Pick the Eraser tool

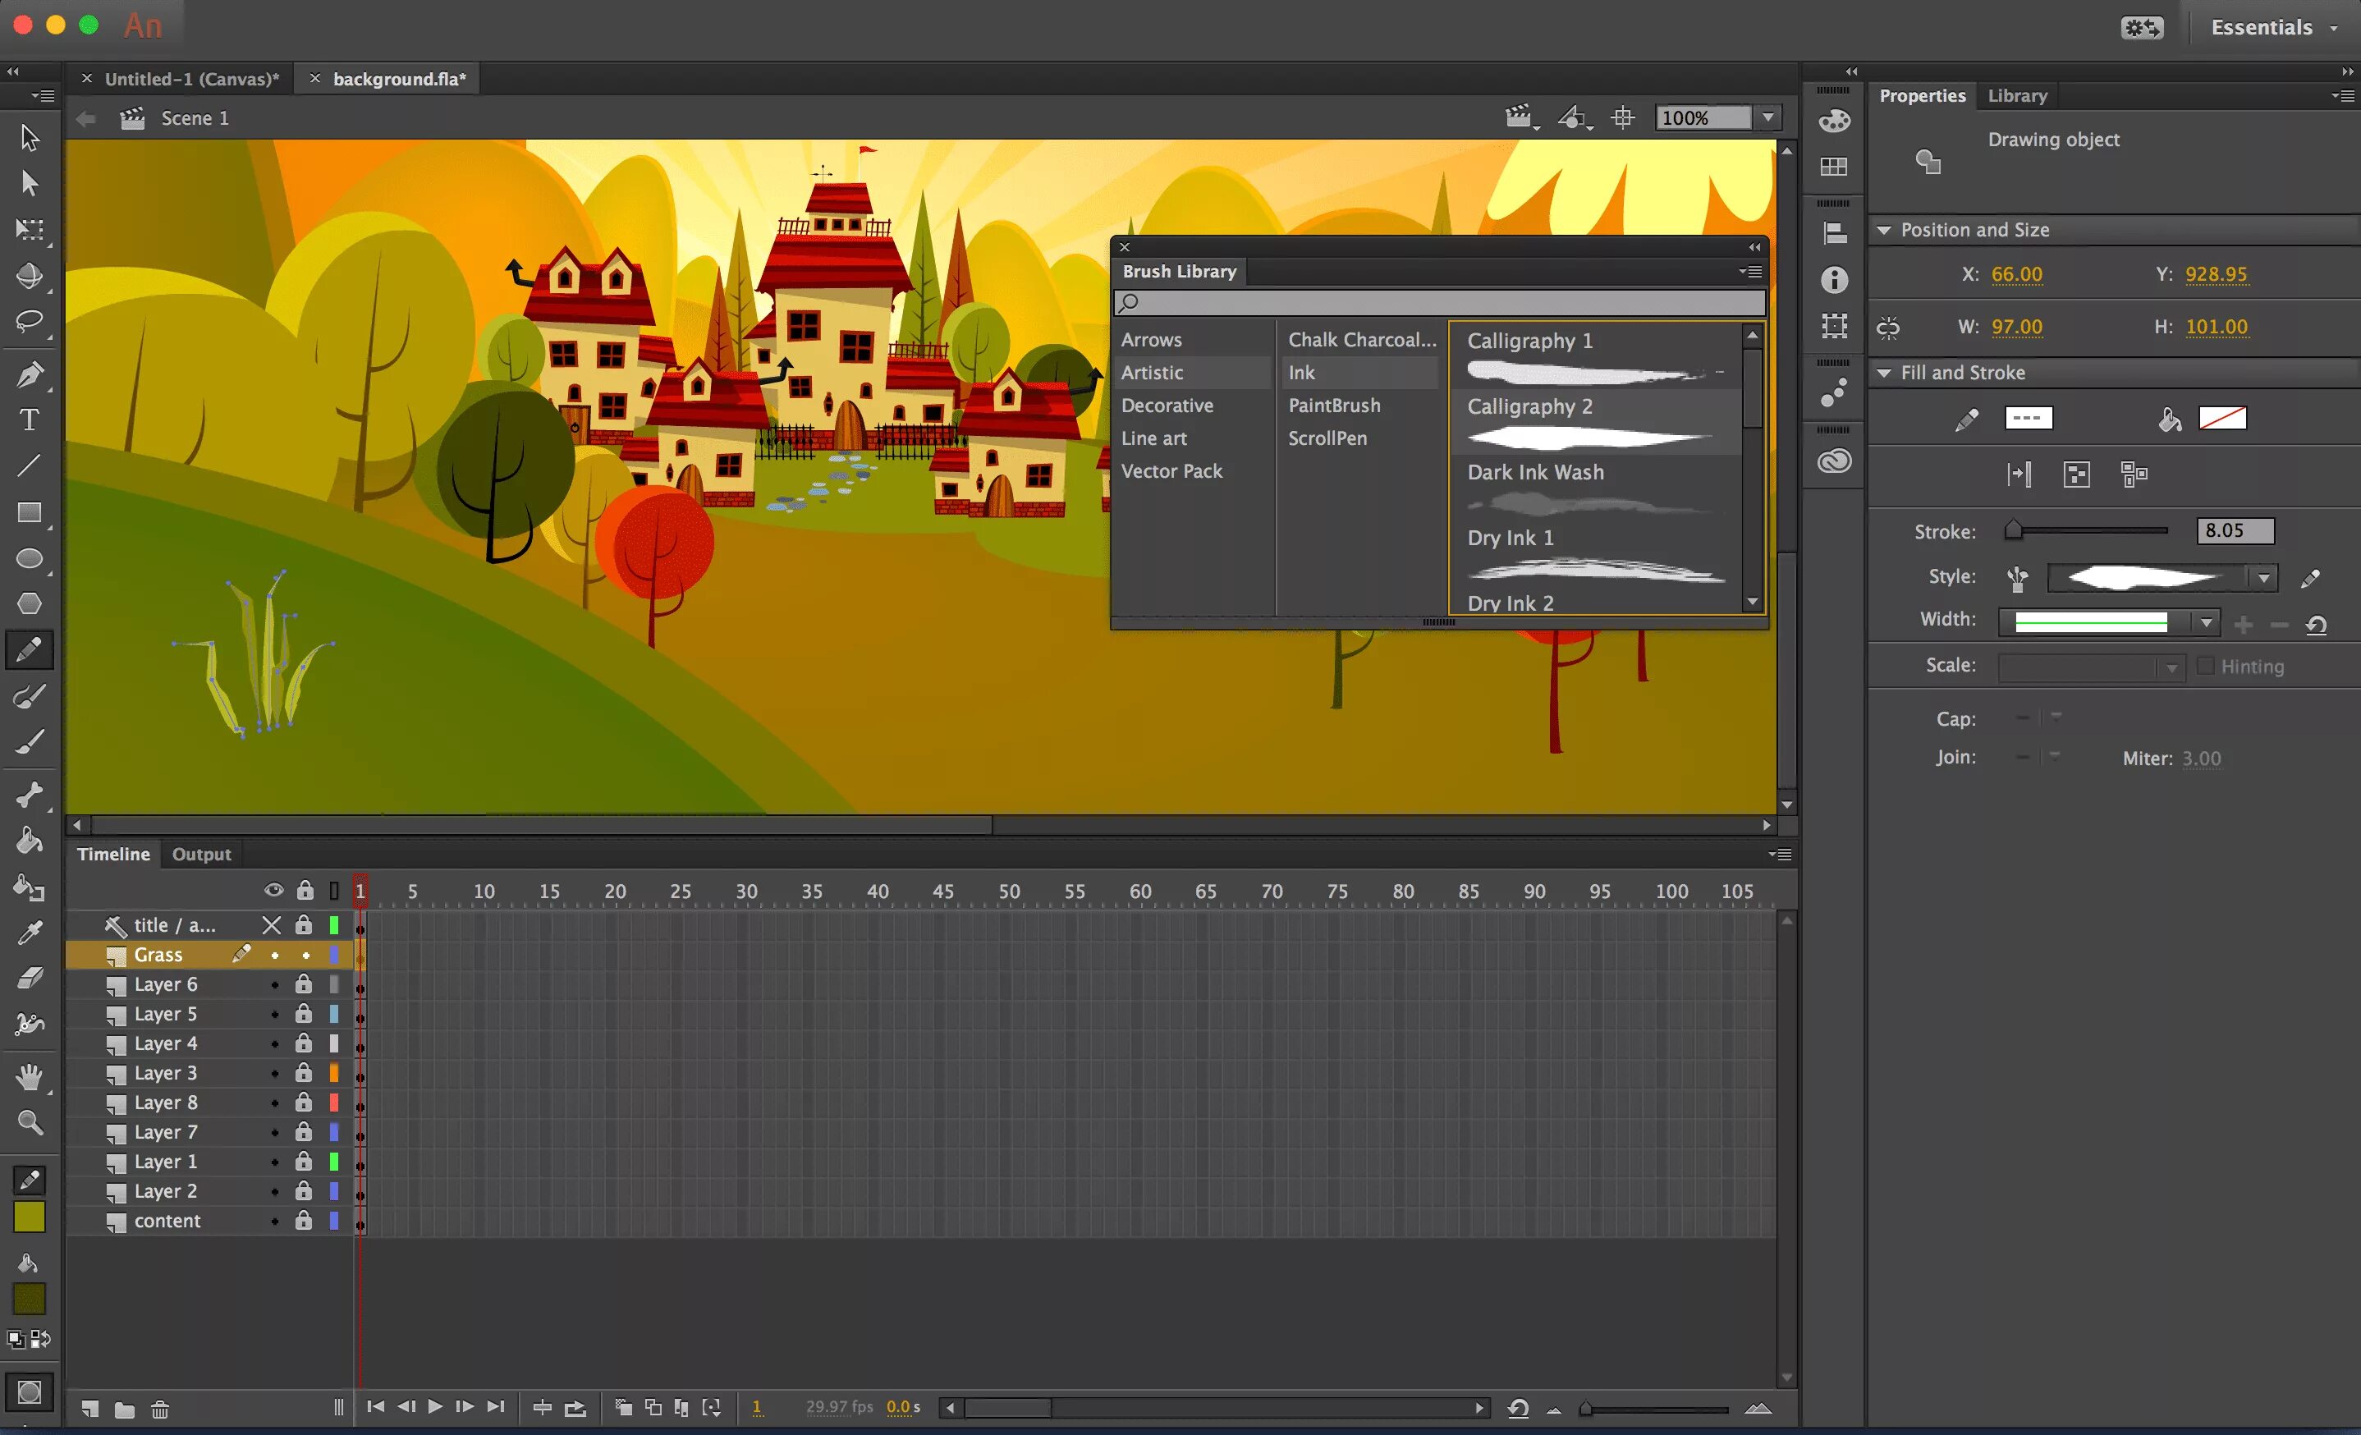[29, 978]
